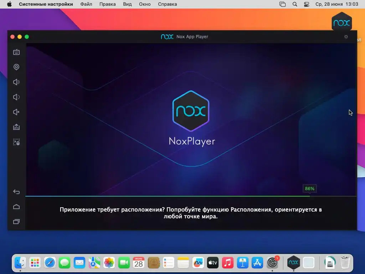The height and width of the screenshot is (274, 365).
Task: Open Maps from the Dock
Action: pos(94,263)
